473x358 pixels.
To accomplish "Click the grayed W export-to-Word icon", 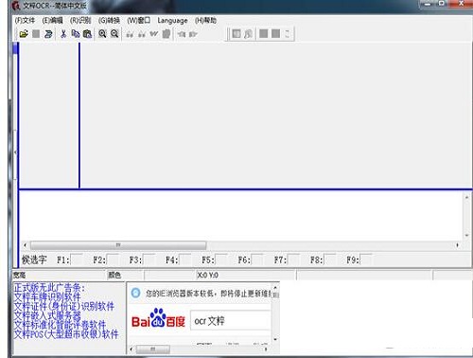I will 153,34.
